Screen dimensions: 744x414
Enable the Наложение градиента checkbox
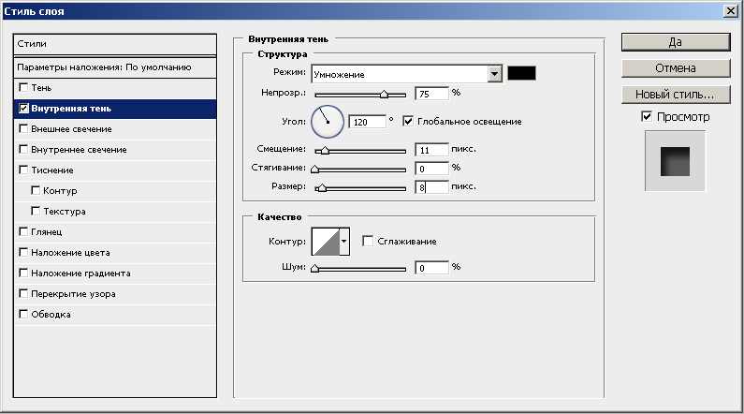pos(23,273)
